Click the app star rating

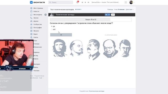click(78, 9)
